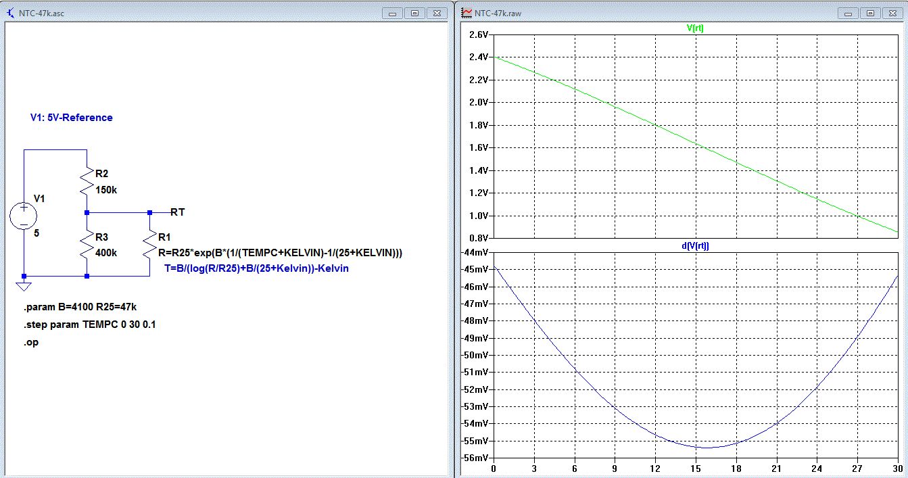Click the R1 resistance formula text
Screen dimensions: 908x478
280,253
